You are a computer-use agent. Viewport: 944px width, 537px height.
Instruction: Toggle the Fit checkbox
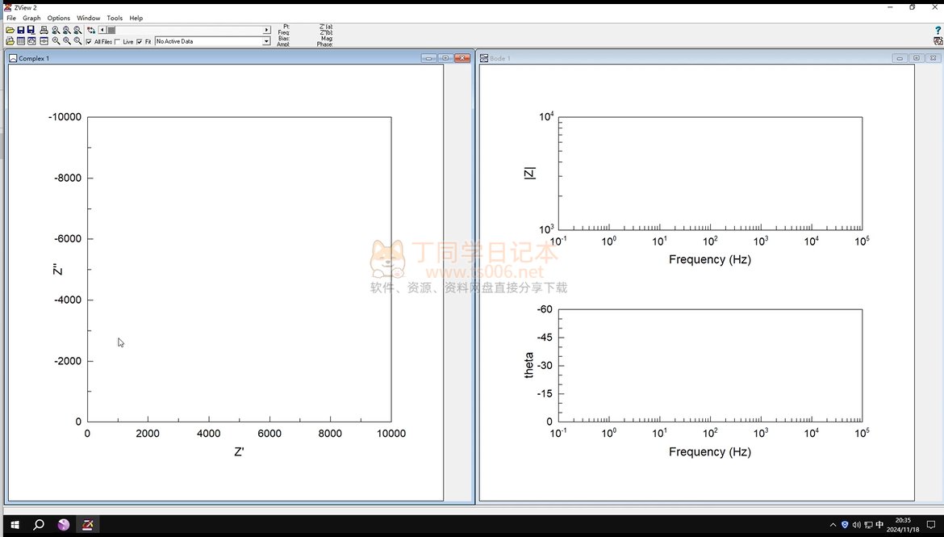(140, 41)
